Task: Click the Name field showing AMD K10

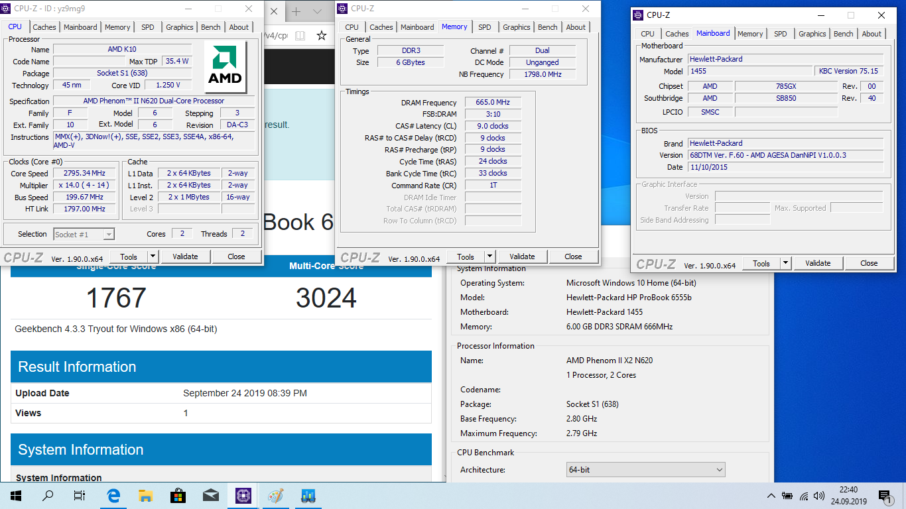Action: pos(122,50)
